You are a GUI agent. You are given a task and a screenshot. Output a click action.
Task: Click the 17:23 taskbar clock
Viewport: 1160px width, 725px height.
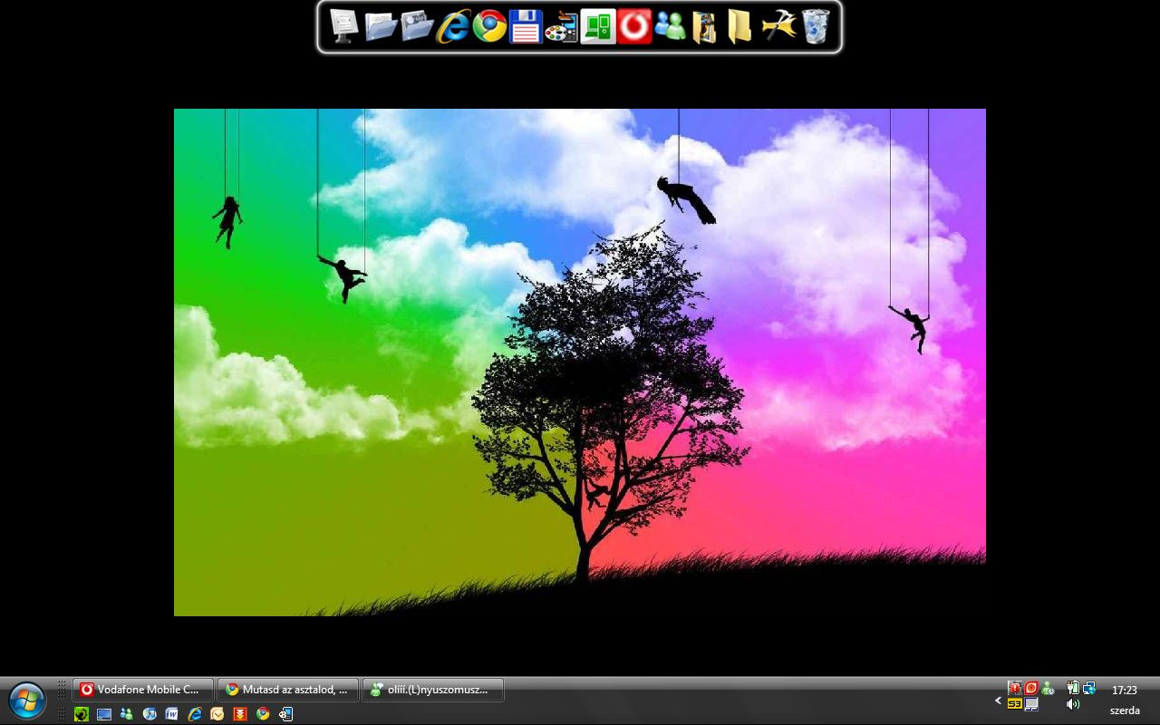point(1125,691)
